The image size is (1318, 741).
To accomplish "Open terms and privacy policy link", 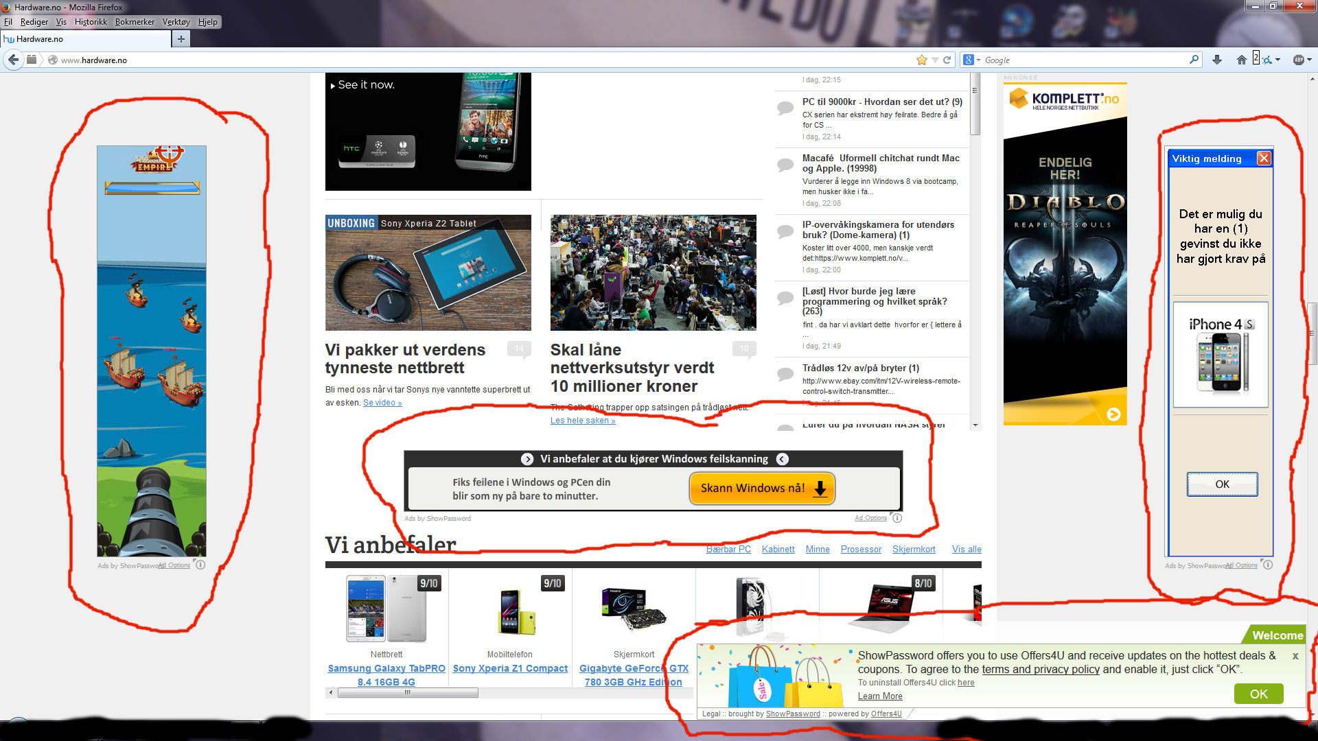I will click(x=1041, y=670).
